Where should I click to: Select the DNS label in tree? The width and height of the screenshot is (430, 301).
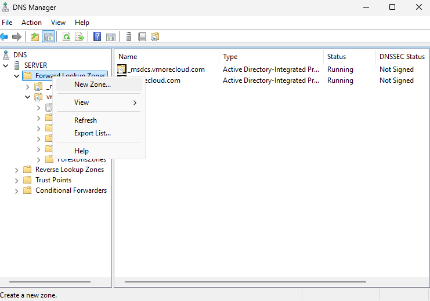[20, 55]
